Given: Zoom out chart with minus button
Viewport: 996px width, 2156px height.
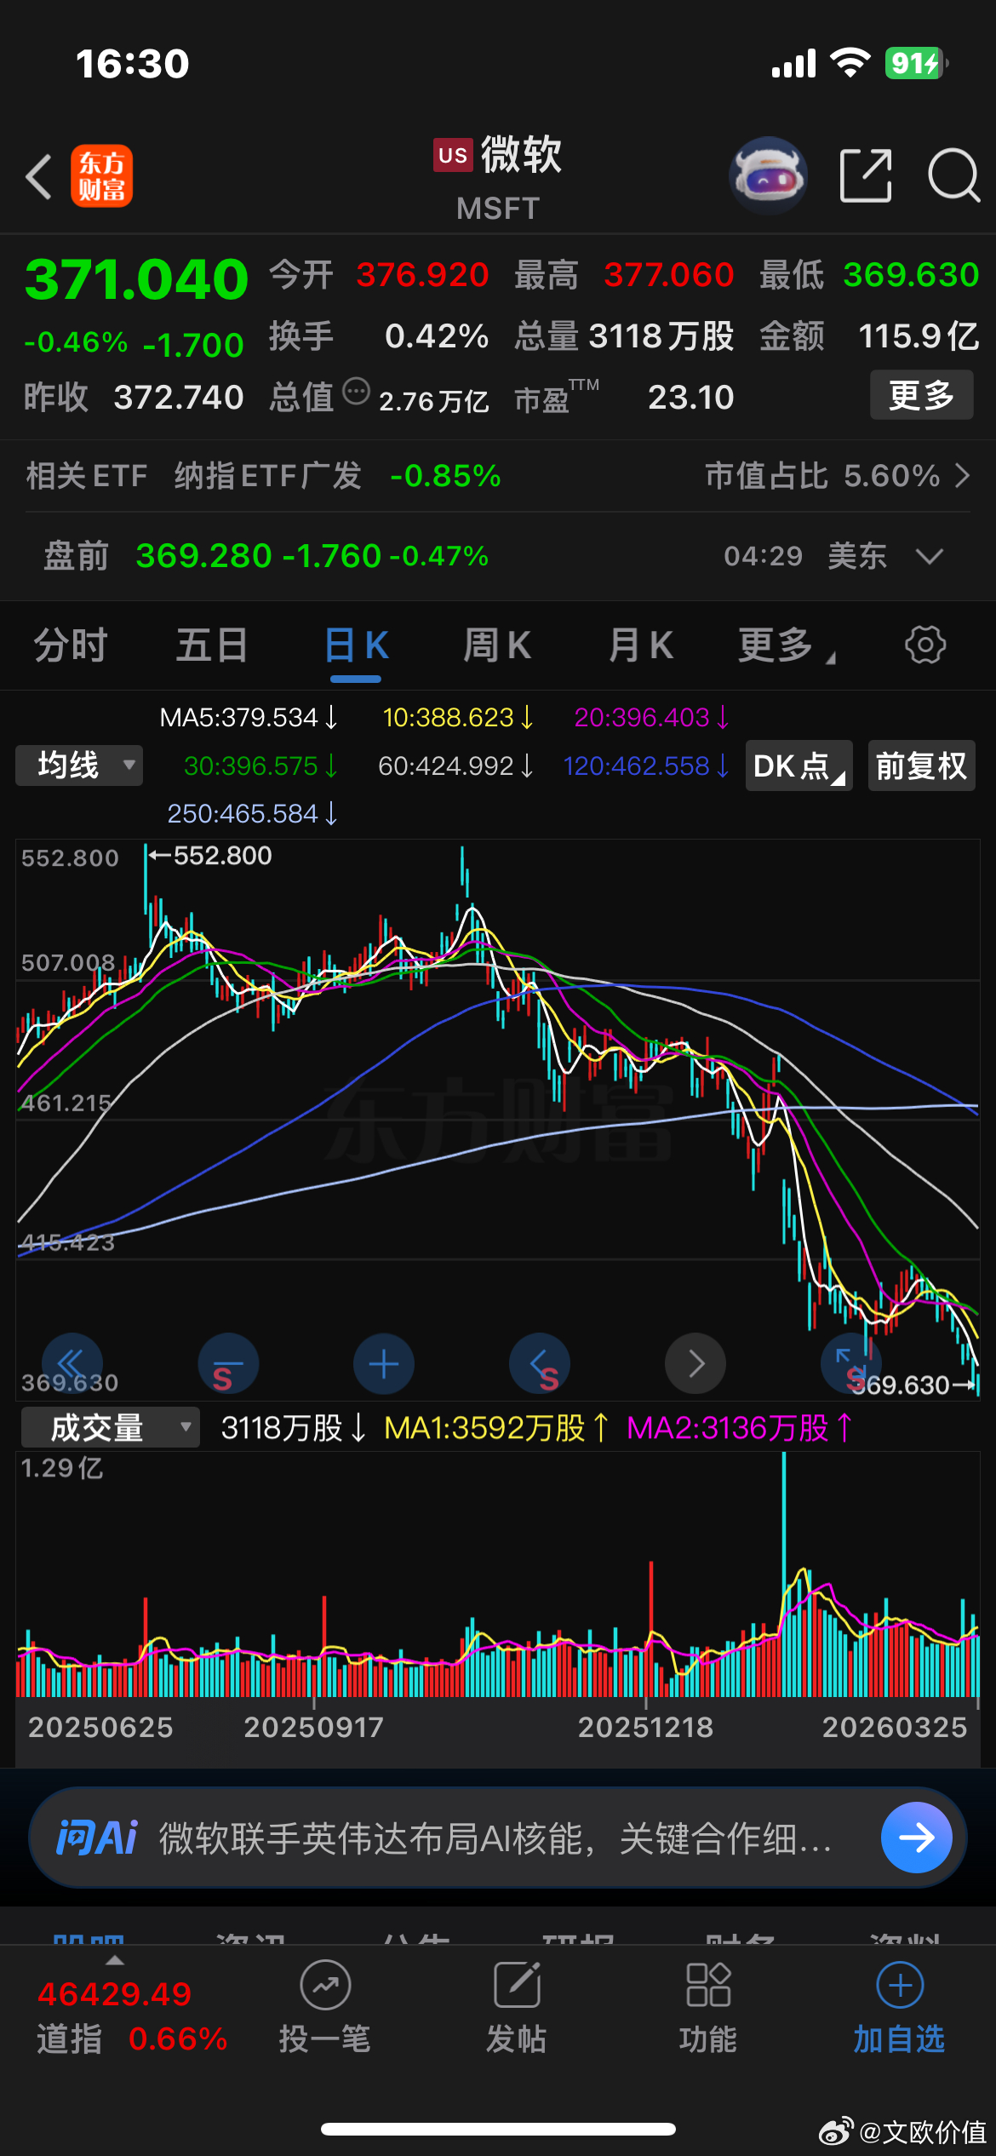Looking at the screenshot, I should [x=228, y=1362].
